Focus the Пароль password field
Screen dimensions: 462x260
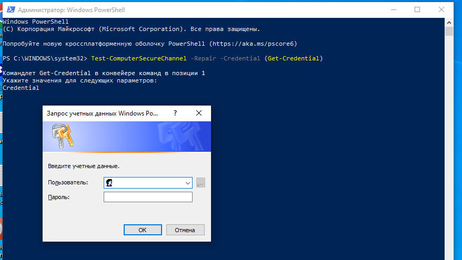(x=148, y=197)
